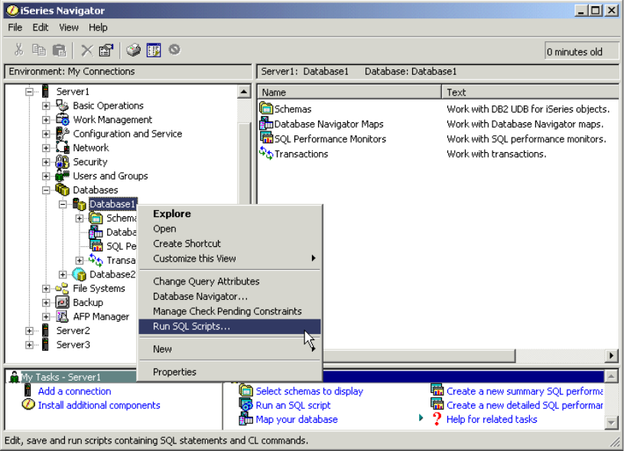624x451 pixels.
Task: Click the Transactions arrows icon in list
Action: [266, 153]
